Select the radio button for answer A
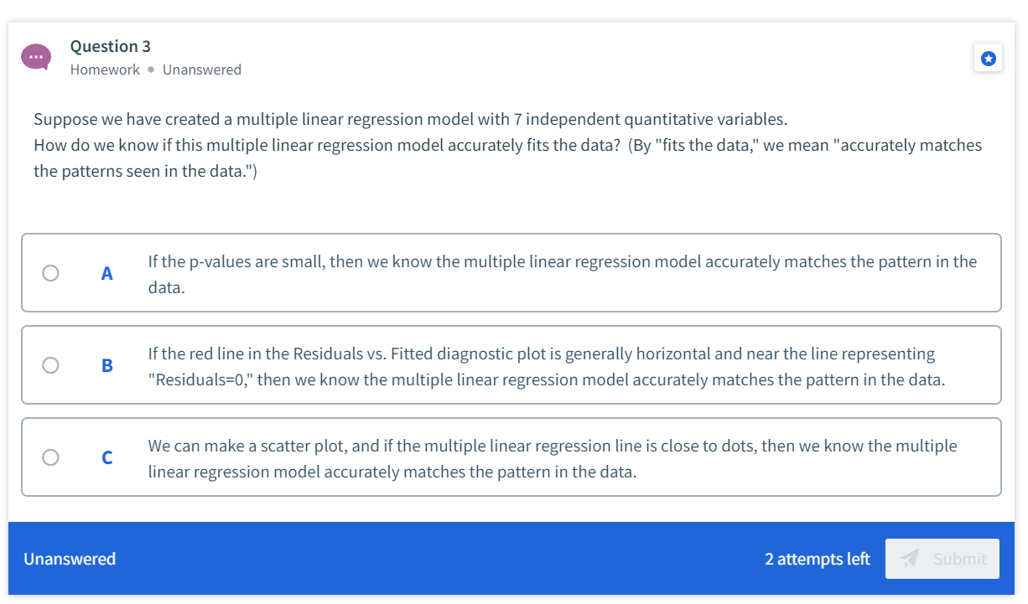The image size is (1028, 604). click(50, 273)
